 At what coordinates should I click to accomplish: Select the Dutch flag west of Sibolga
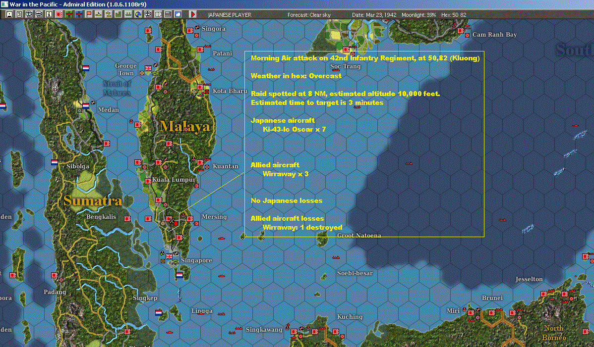55,162
